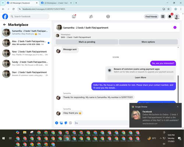Viewport: 184px width, 147px height.
Task: Open the account profile avatar menu
Action: [x=177, y=17]
